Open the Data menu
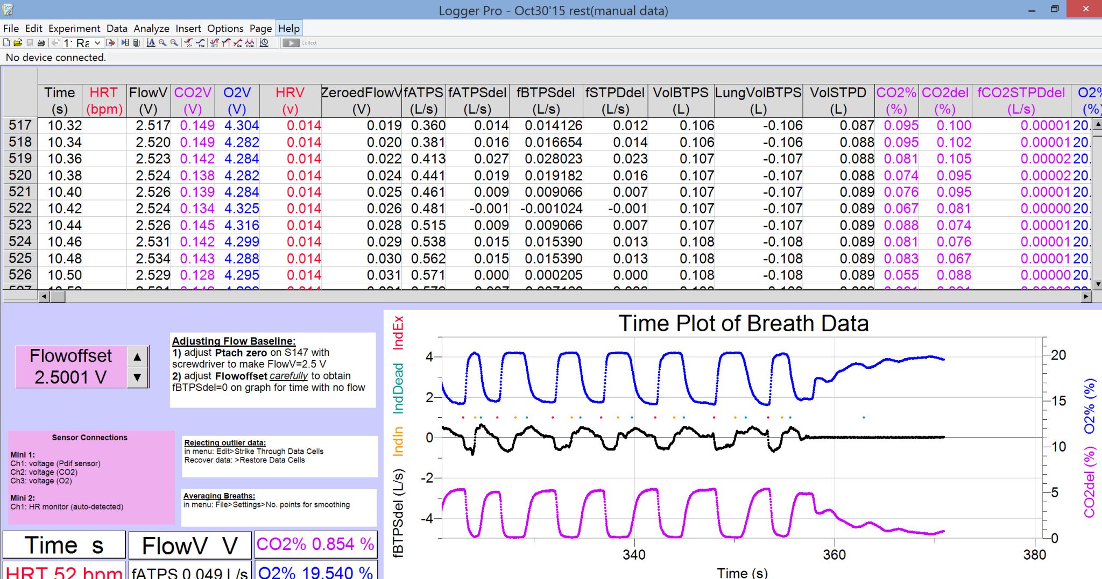This screenshot has height=579, width=1102. (117, 28)
